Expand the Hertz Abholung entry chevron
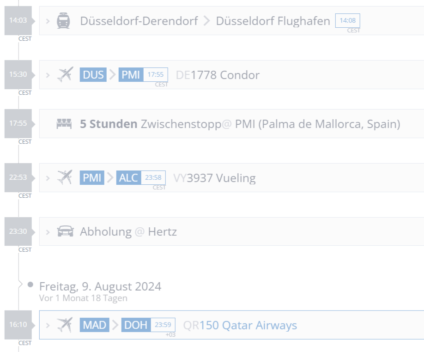This screenshot has width=424, height=352. pyautogui.click(x=48, y=231)
